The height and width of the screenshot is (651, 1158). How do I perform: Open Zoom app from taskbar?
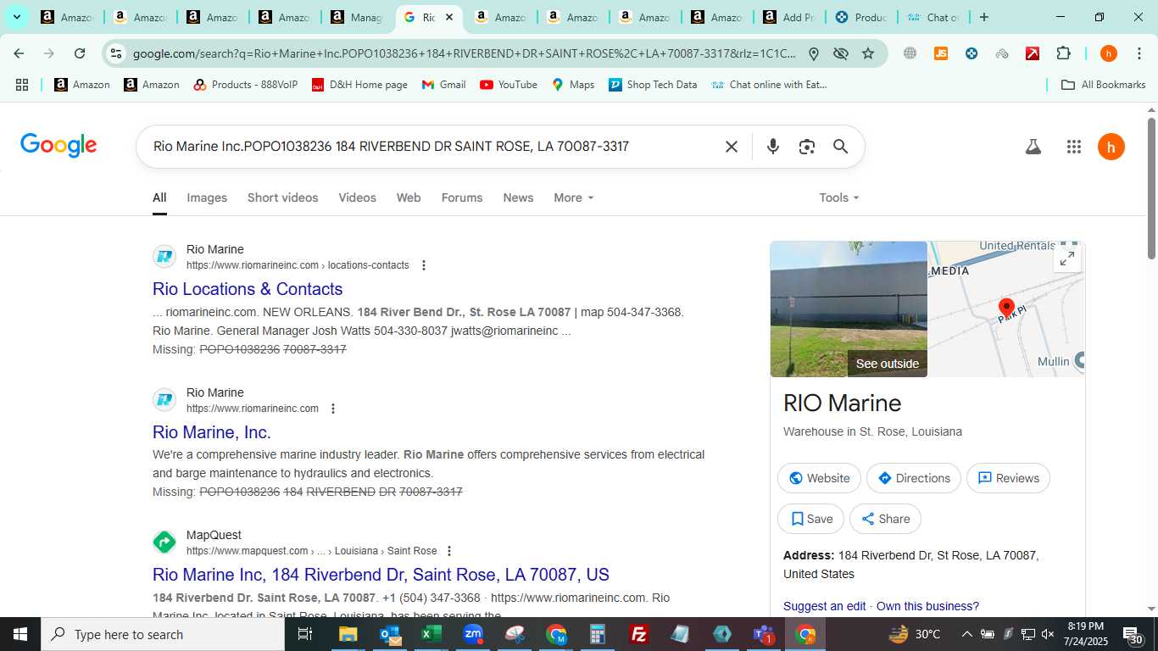[473, 634]
